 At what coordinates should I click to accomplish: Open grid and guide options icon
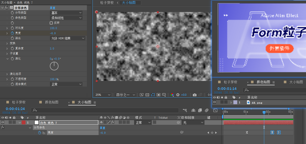[164, 95]
